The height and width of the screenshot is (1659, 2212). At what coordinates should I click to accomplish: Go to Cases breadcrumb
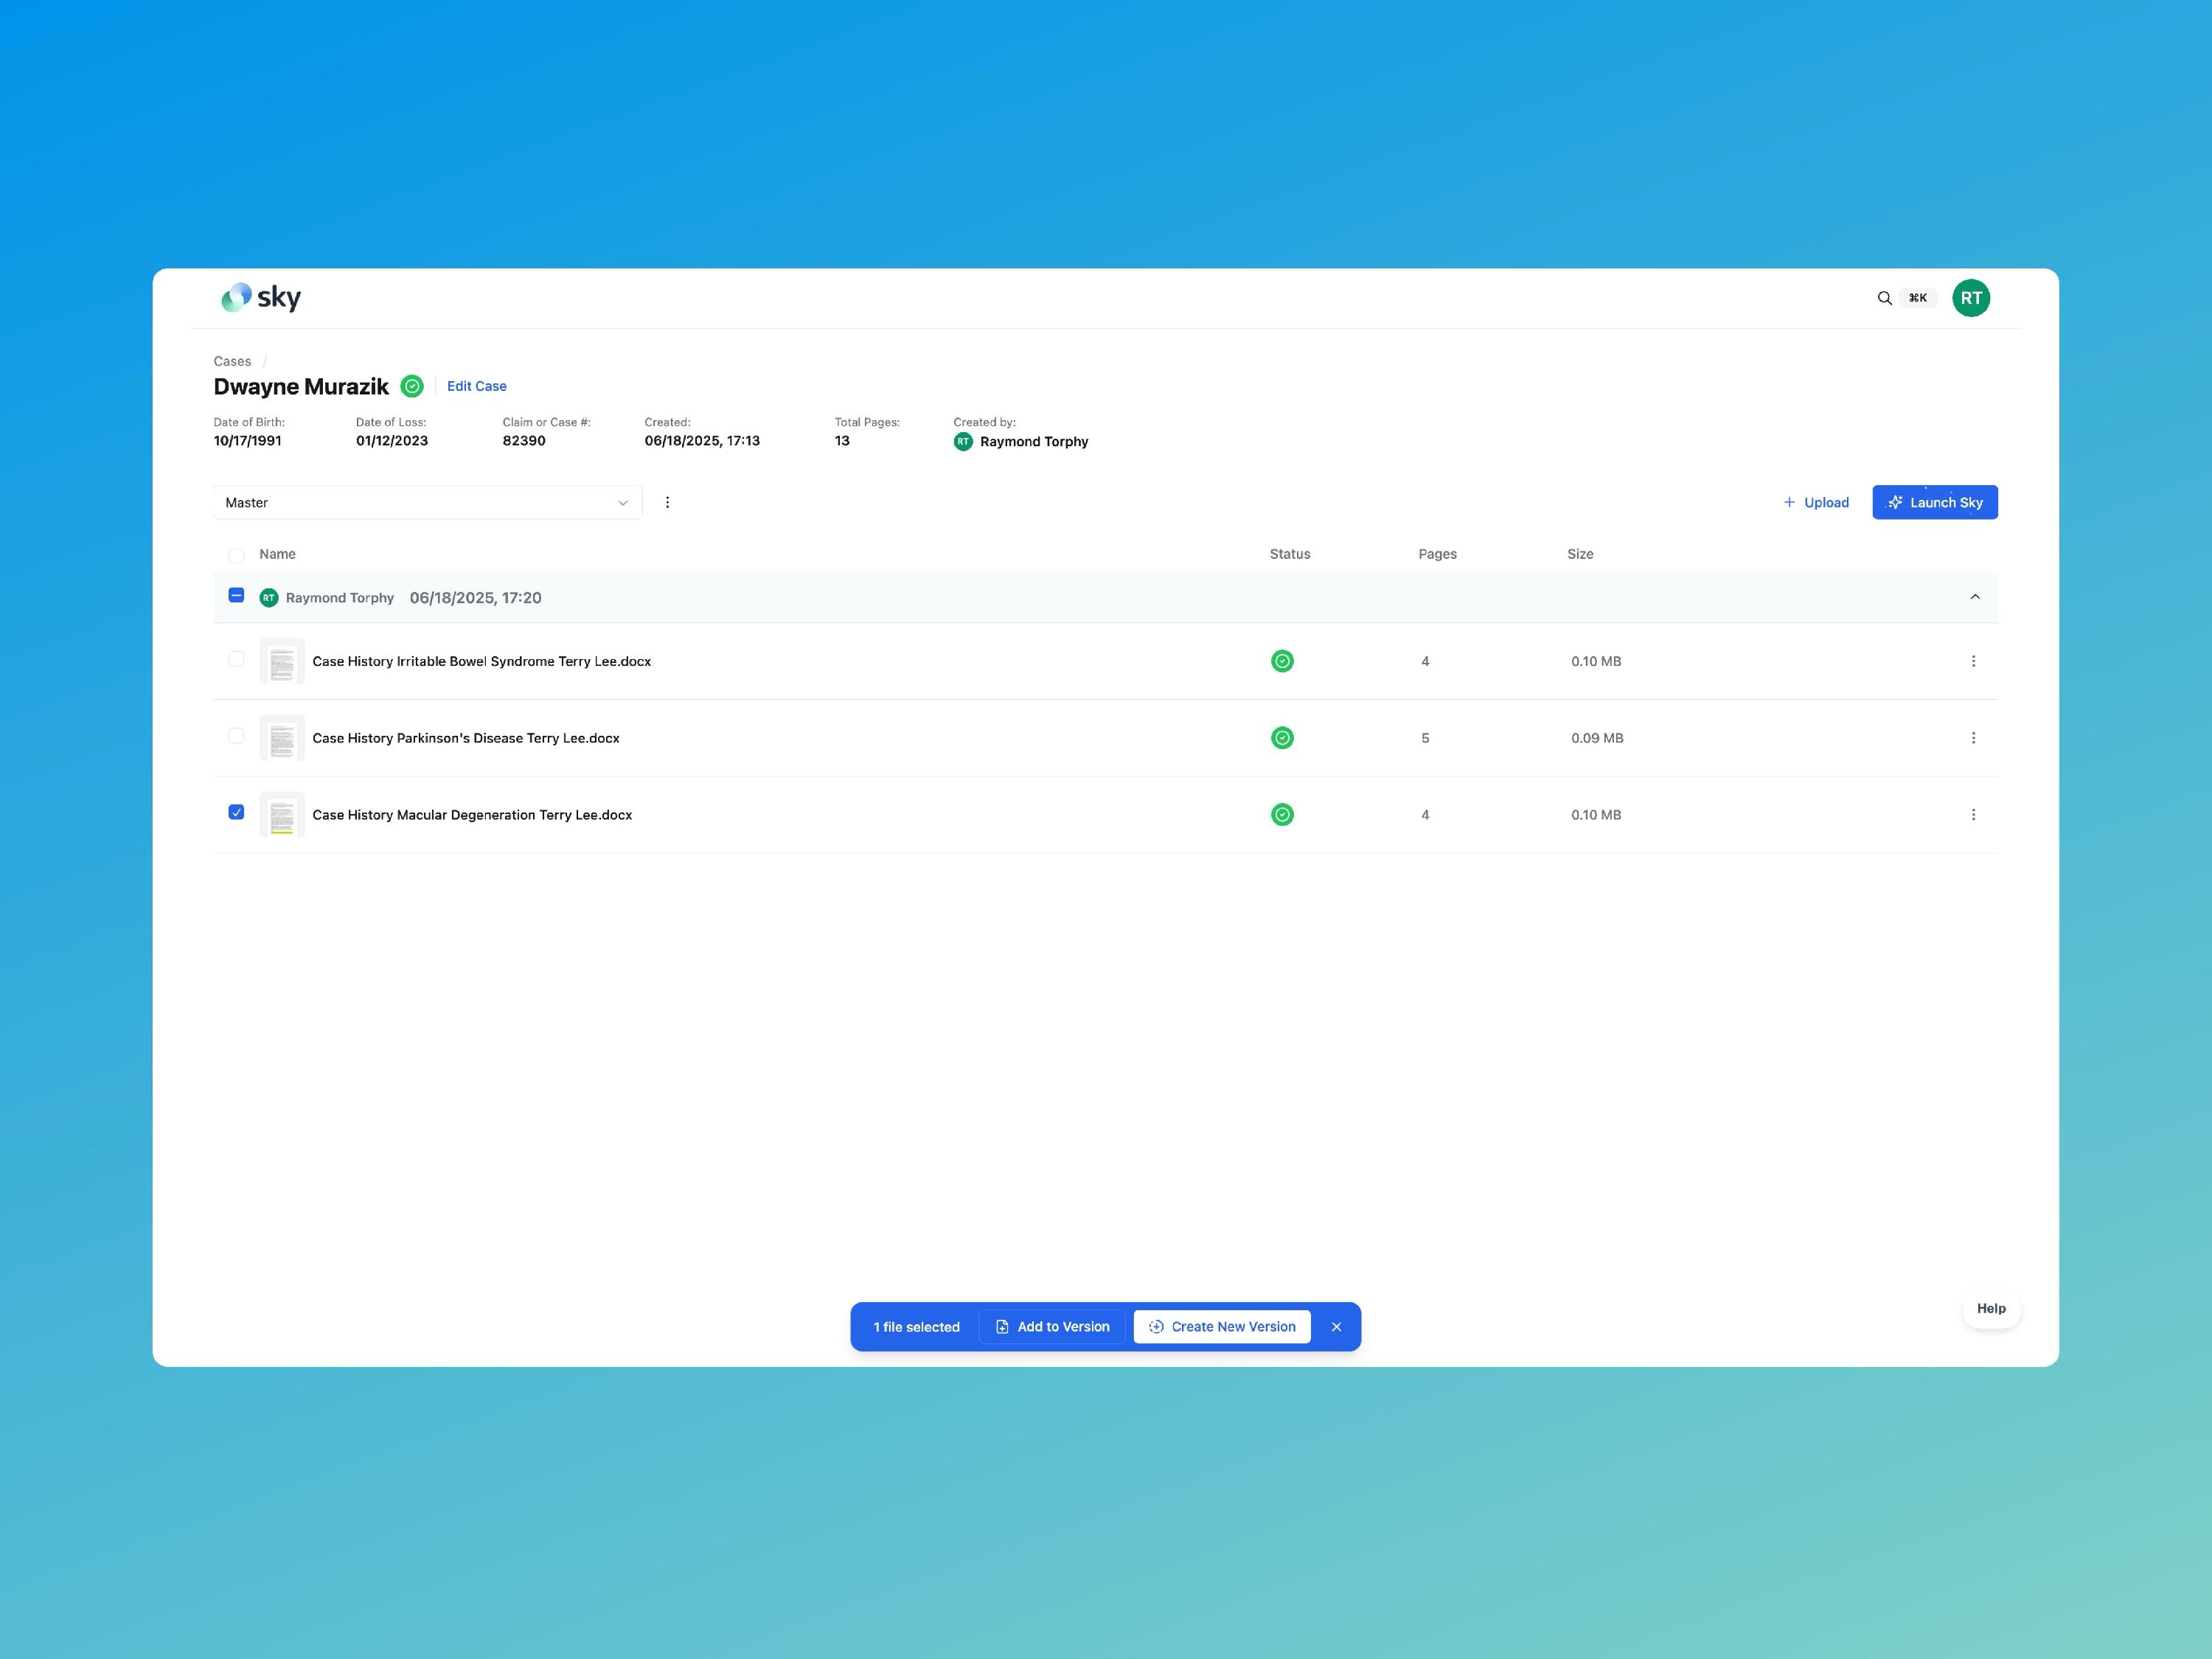[x=232, y=361]
